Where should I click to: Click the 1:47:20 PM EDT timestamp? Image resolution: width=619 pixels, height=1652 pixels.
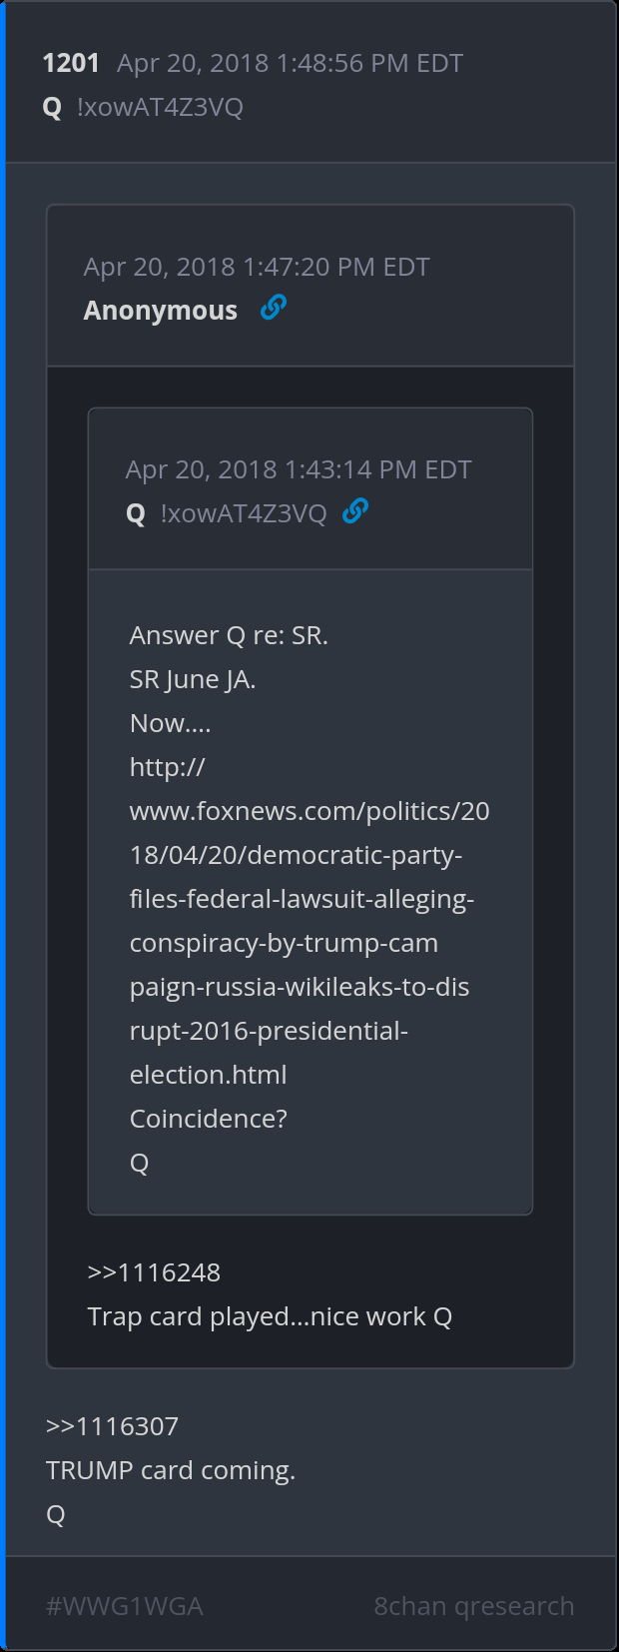257,267
